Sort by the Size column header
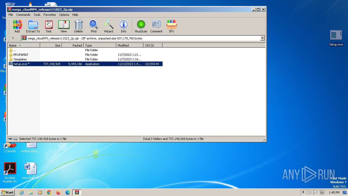 (51, 45)
